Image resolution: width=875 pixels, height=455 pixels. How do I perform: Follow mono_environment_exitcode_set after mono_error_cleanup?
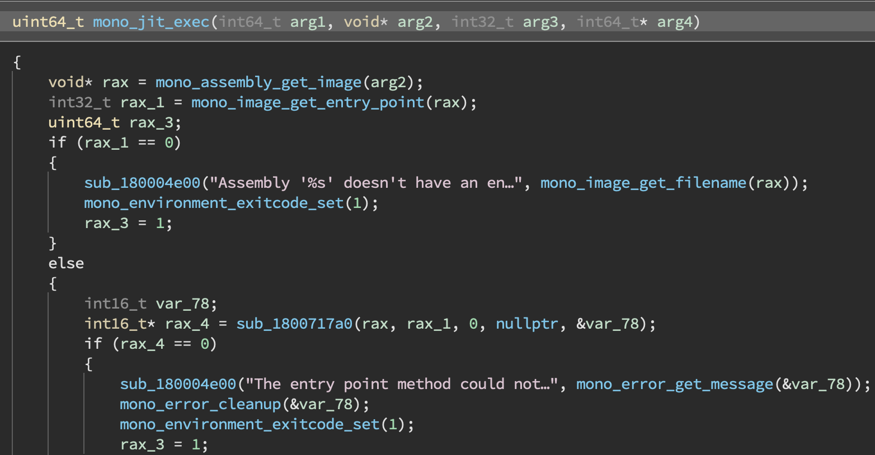pyautogui.click(x=250, y=424)
